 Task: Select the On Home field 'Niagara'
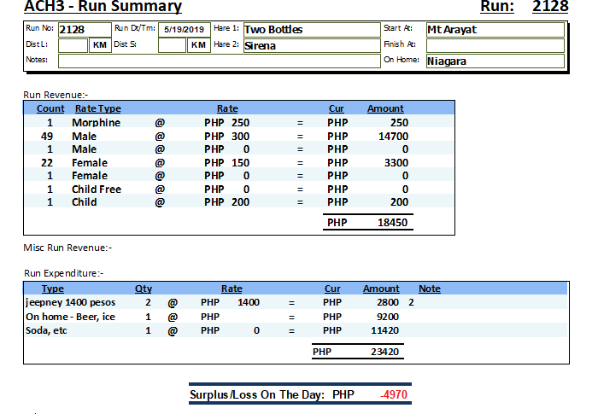point(495,61)
